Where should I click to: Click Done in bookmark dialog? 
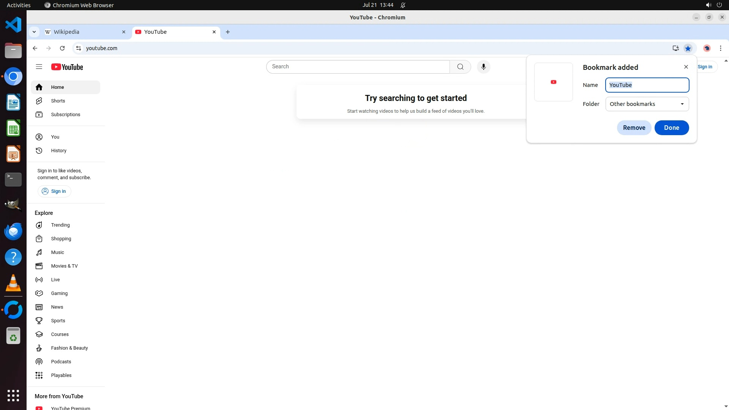pos(671,128)
